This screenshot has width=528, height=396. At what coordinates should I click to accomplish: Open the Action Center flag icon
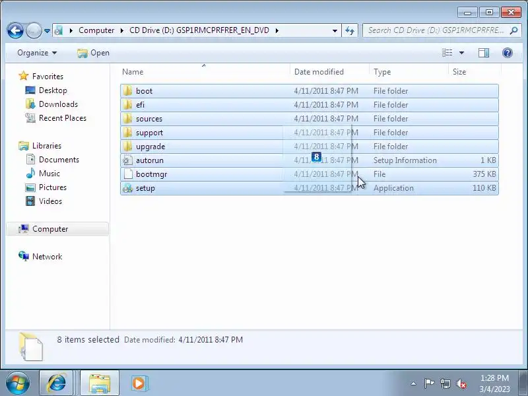coord(429,383)
